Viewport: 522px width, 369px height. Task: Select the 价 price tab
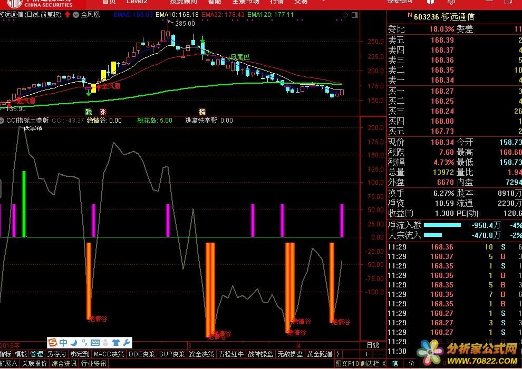(411, 364)
